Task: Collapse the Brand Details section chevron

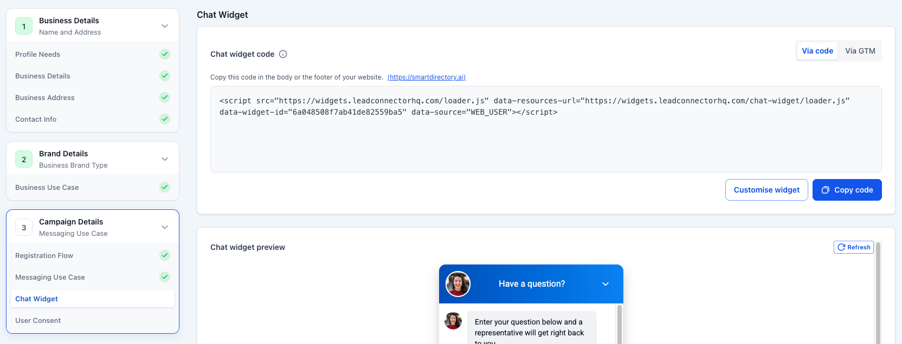Action: (165, 159)
